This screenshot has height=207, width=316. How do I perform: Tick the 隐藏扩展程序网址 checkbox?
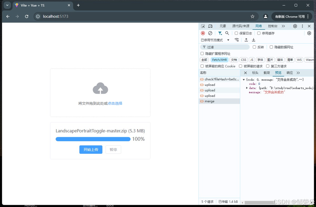click(202, 53)
